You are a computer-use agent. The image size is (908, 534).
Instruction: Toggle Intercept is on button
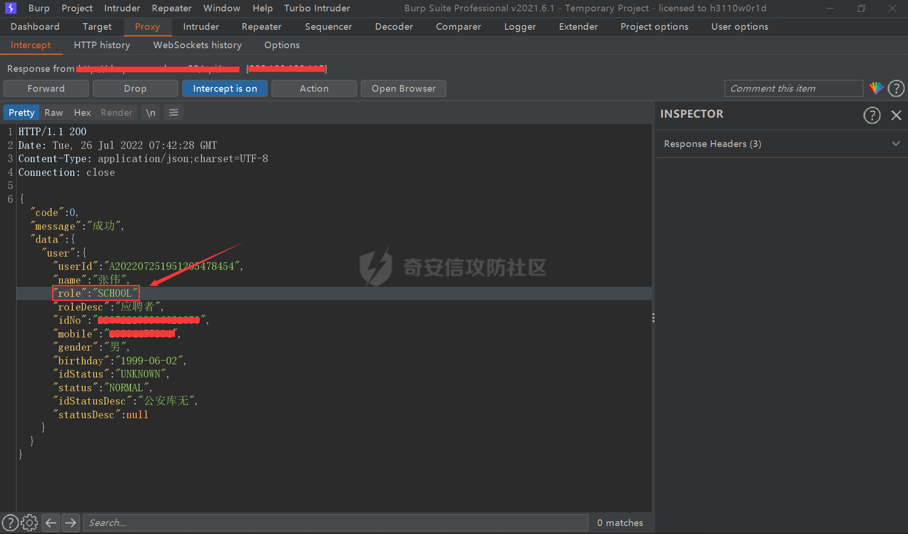tap(225, 88)
